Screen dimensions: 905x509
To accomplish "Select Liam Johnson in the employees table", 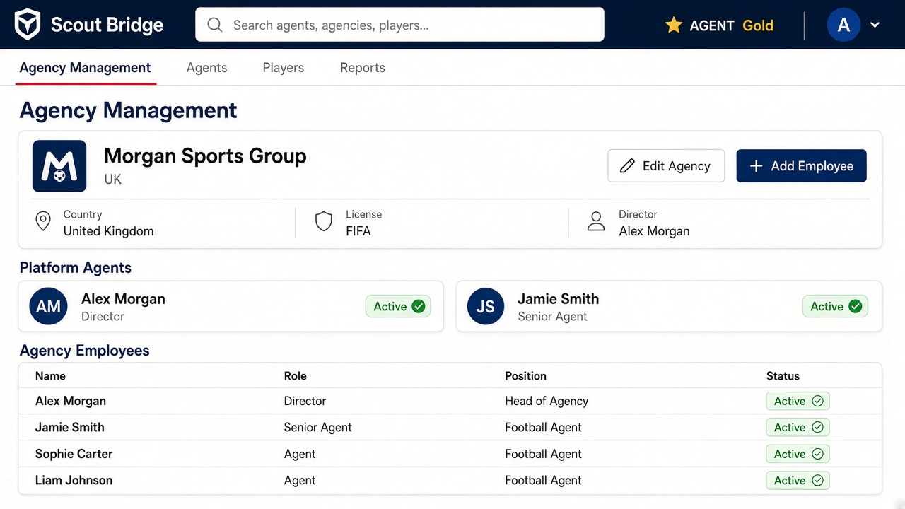I will 74,480.
